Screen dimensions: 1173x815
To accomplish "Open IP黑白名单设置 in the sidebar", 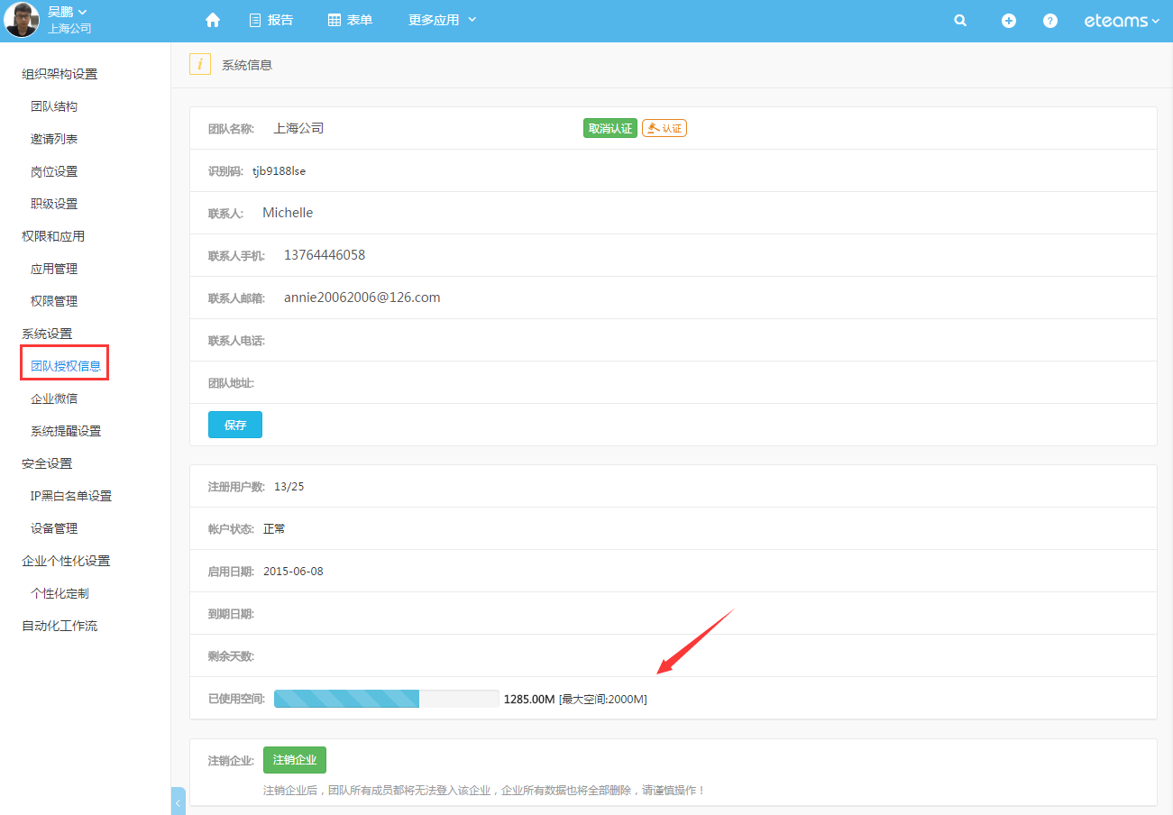I will (71, 496).
